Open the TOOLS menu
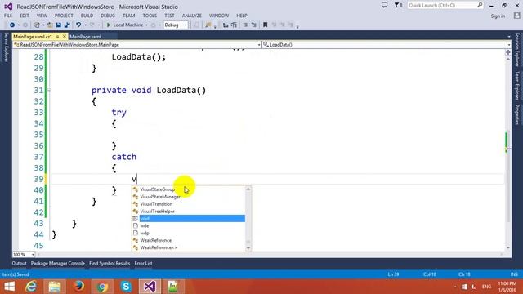The height and width of the screenshot is (294, 523). 150,16
